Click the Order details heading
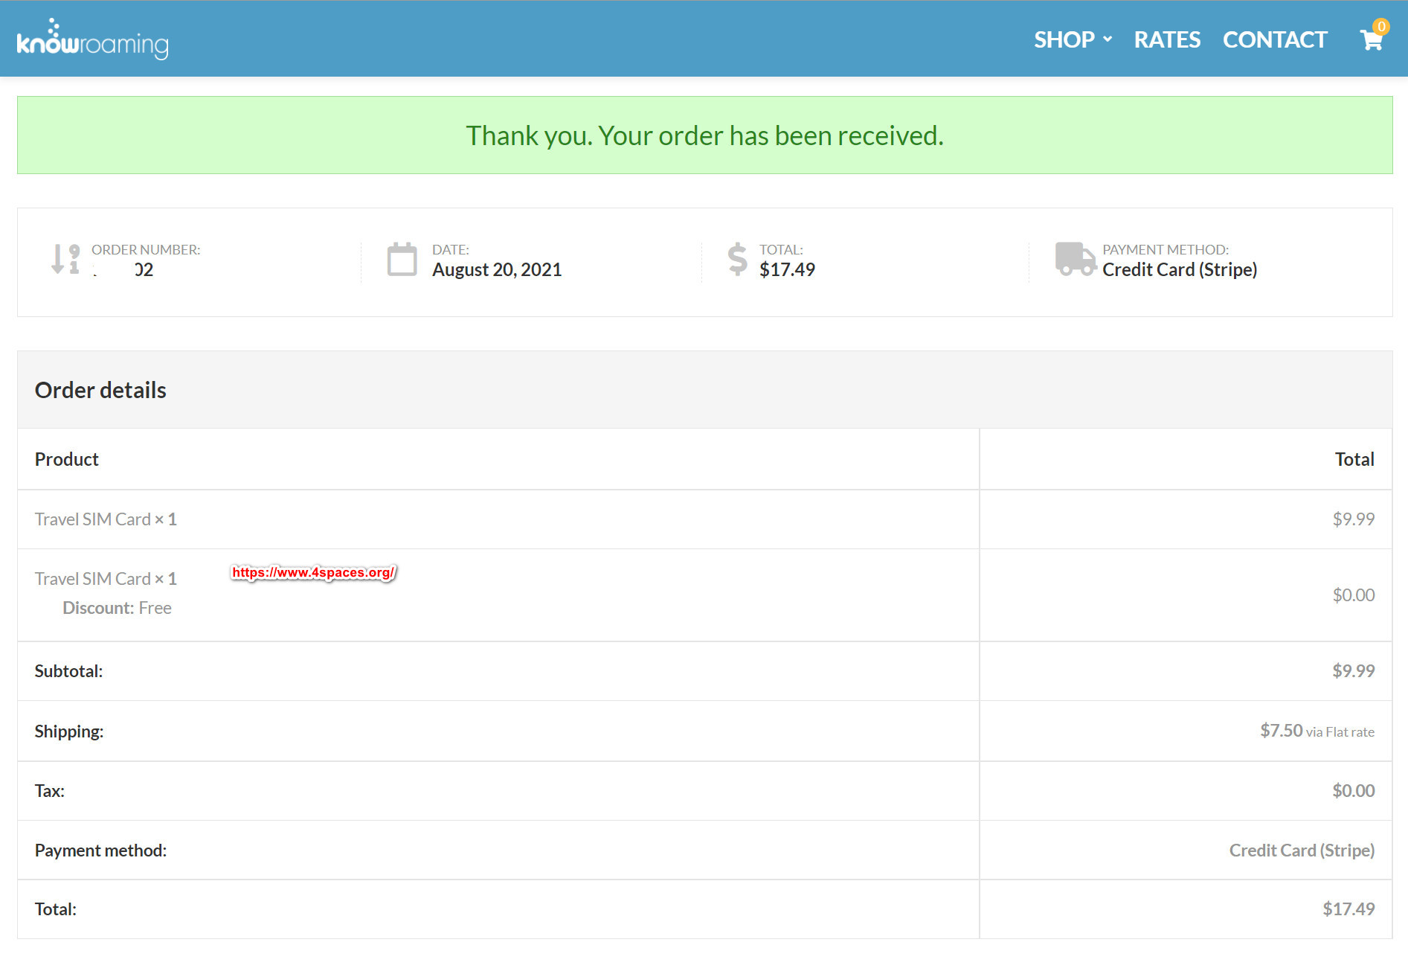 (x=100, y=390)
